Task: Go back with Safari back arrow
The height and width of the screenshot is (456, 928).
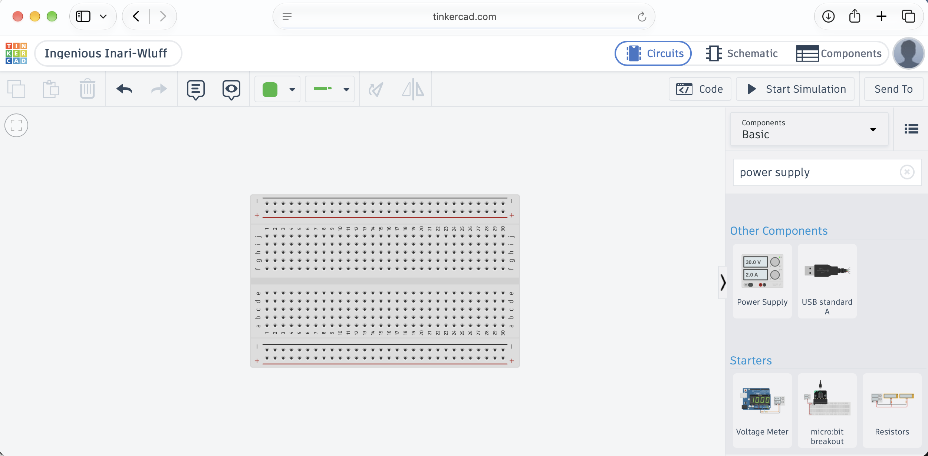Action: tap(136, 16)
